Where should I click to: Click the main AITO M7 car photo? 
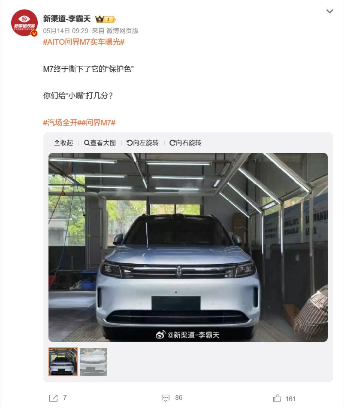[x=188, y=247]
